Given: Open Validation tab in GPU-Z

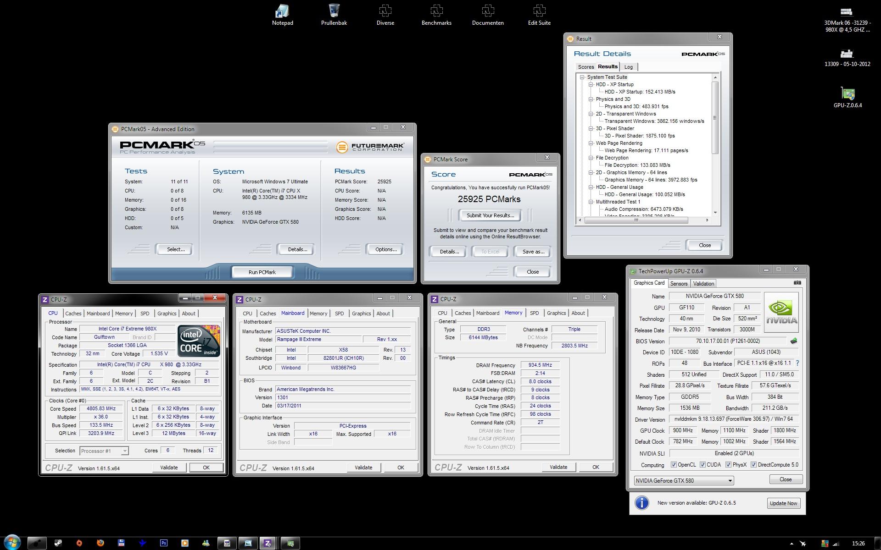Looking at the screenshot, I should [x=703, y=284].
